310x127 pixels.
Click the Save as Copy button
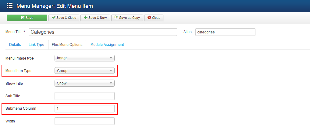(x=127, y=18)
